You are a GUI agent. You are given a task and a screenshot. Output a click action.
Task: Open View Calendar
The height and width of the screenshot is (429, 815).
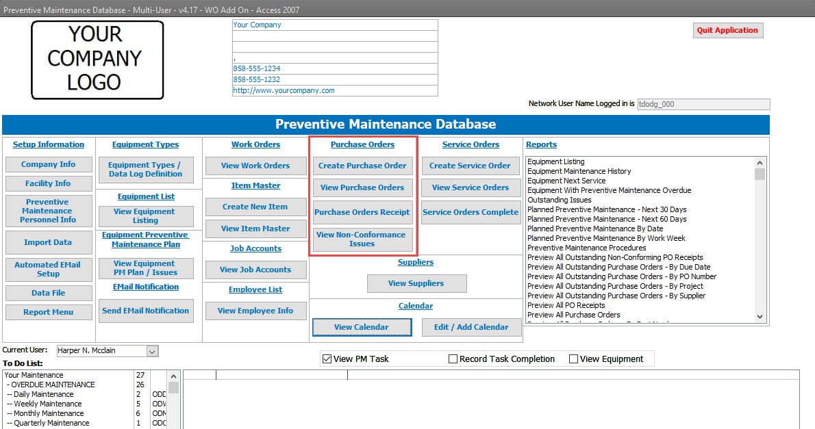(x=362, y=327)
